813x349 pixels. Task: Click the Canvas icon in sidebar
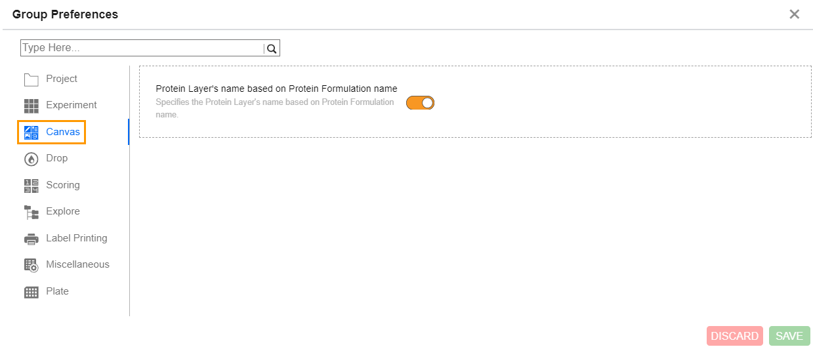(31, 133)
